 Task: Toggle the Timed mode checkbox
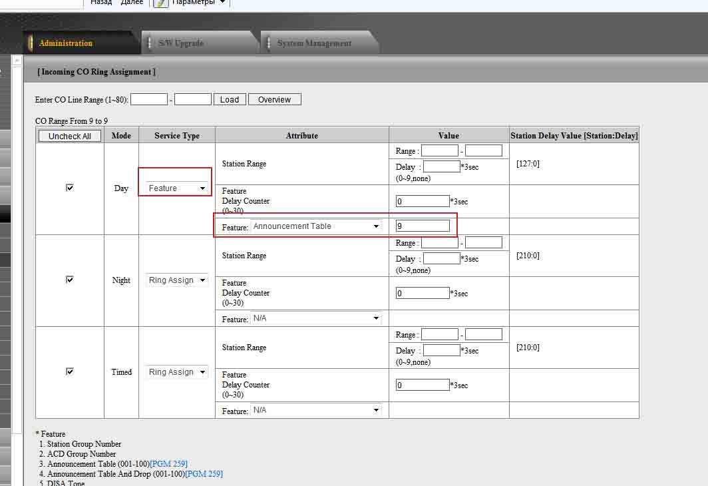70,371
